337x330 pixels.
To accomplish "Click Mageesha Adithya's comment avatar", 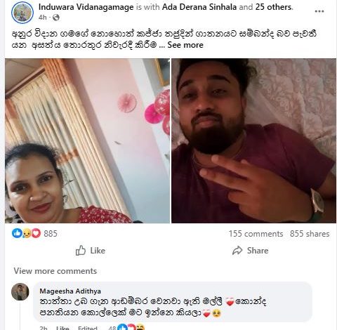I will pyautogui.click(x=20, y=291).
